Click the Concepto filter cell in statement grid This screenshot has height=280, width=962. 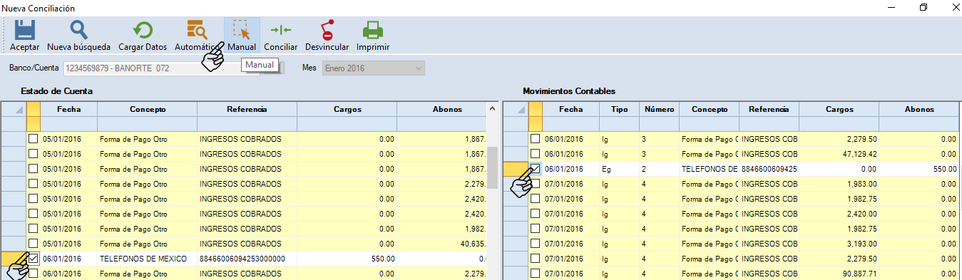[148, 125]
